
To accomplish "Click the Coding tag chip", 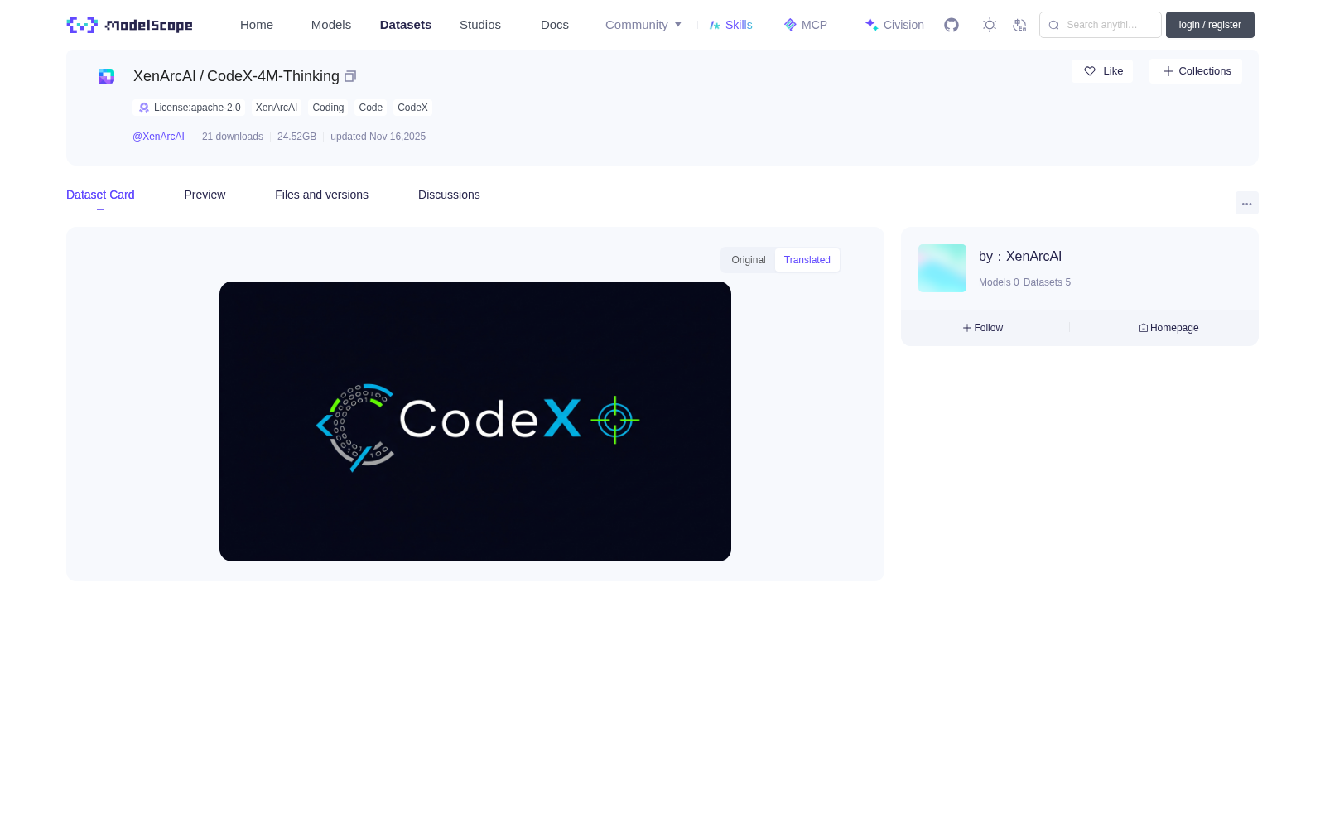I will point(328,108).
